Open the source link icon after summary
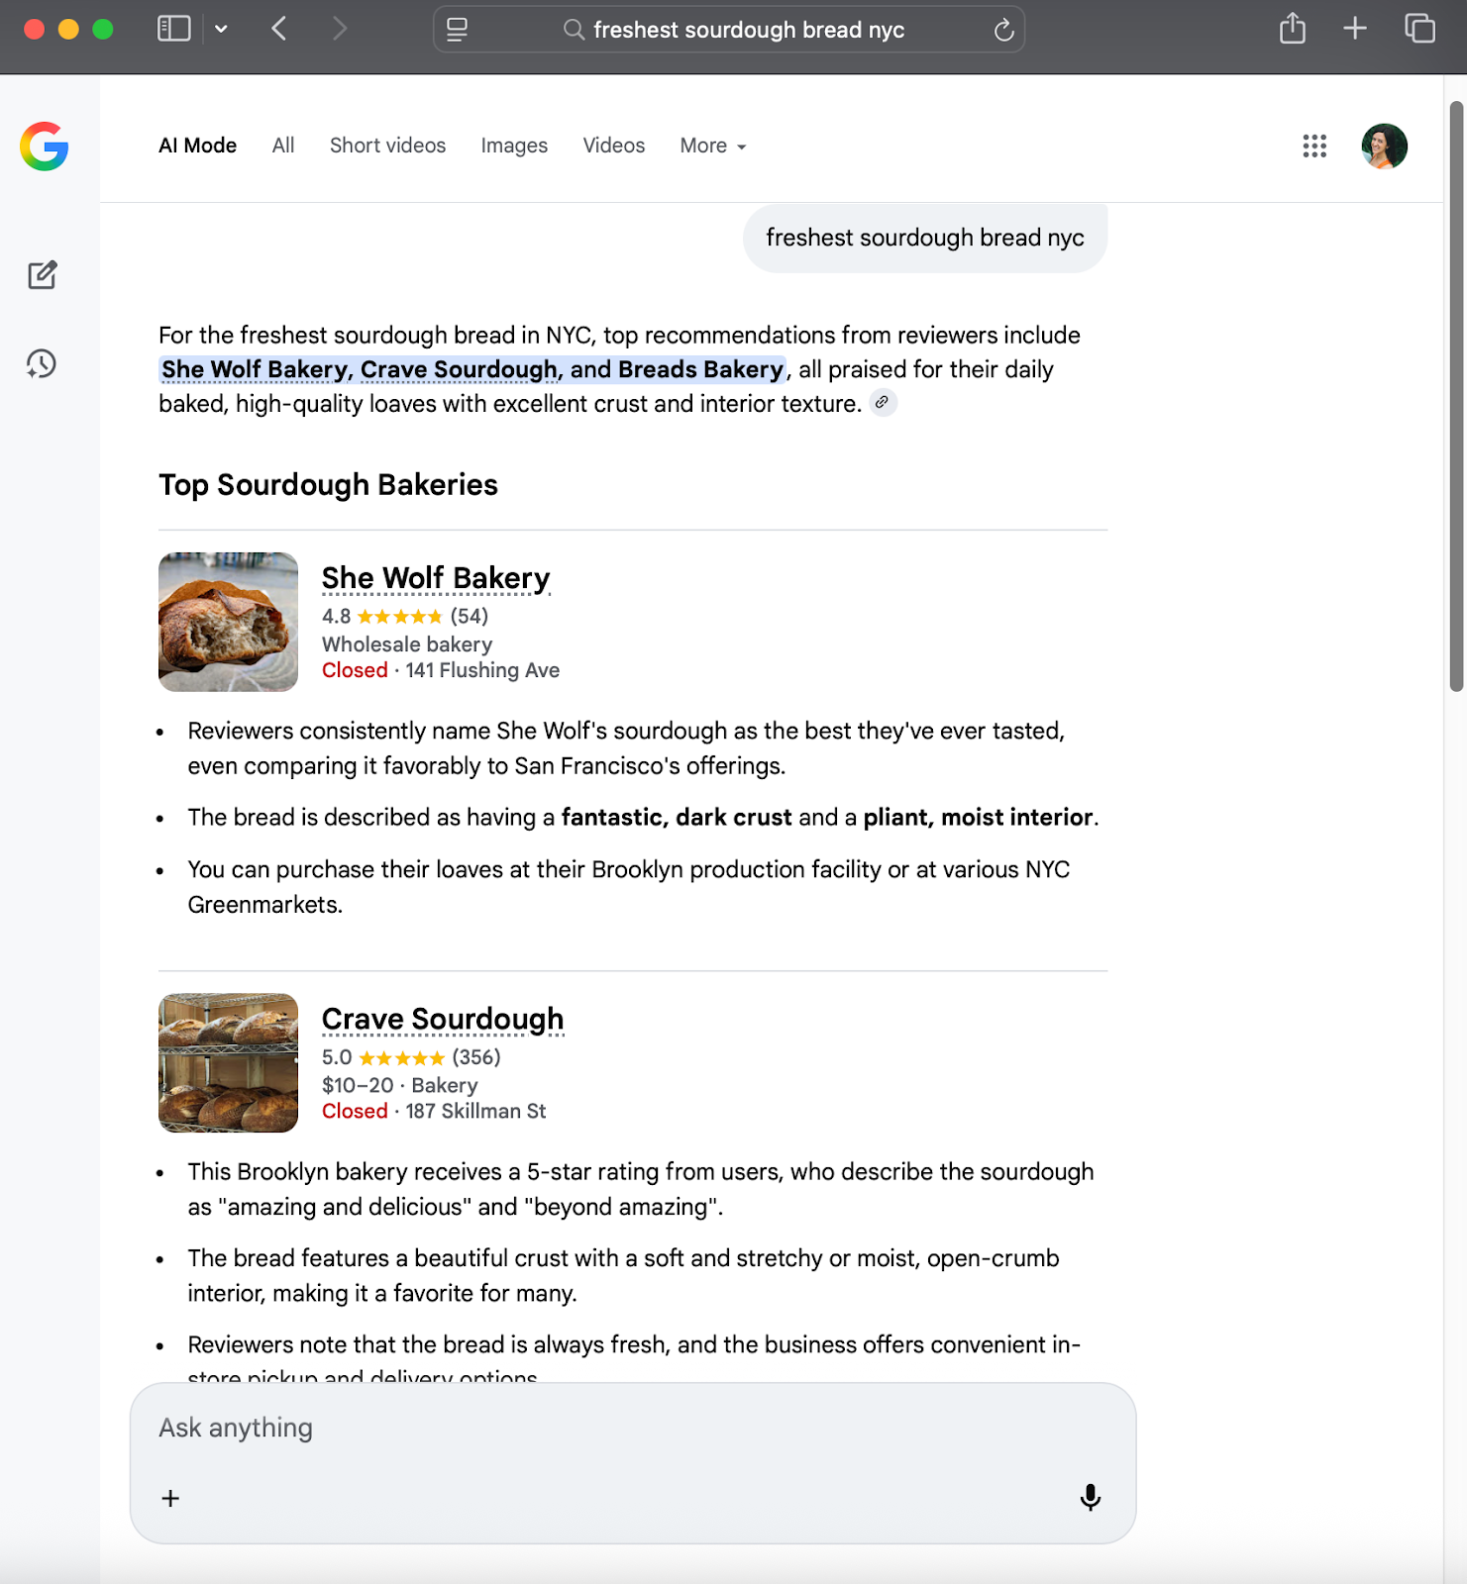 pyautogui.click(x=882, y=403)
